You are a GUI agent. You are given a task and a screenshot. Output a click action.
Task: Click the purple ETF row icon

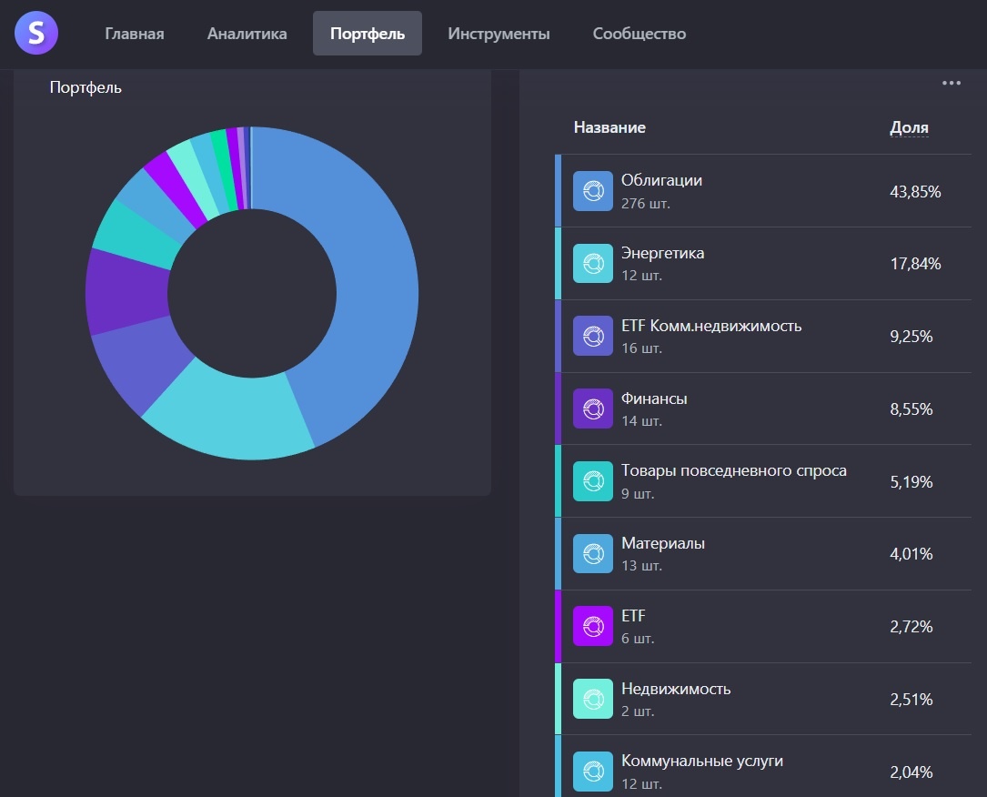tap(593, 626)
